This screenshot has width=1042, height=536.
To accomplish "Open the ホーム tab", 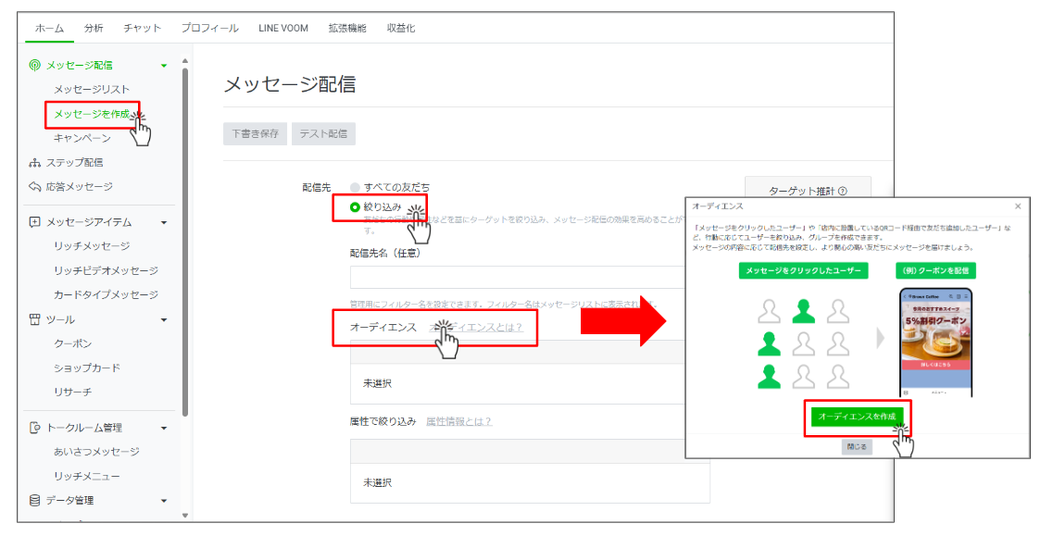I will point(49,28).
